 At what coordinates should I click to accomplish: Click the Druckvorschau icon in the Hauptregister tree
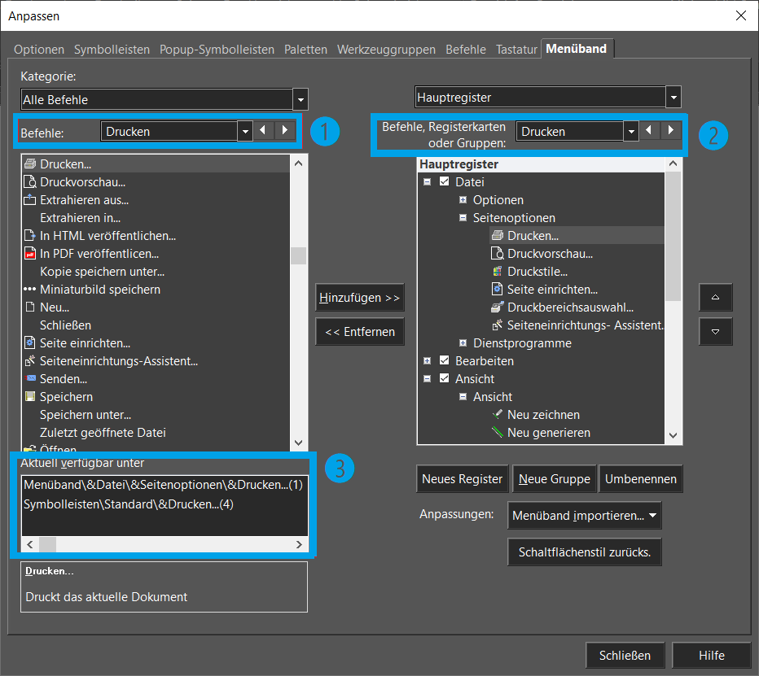click(497, 253)
